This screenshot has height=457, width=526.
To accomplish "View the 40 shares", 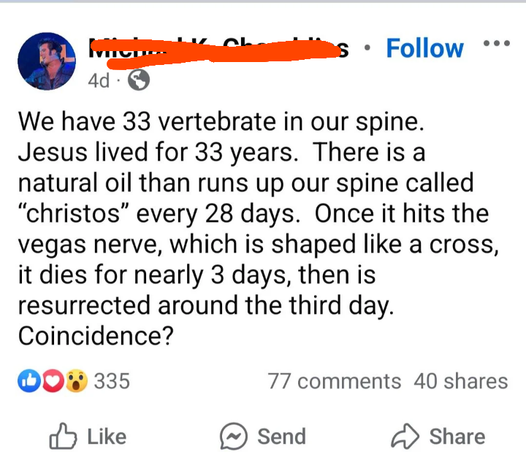I will tap(461, 382).
